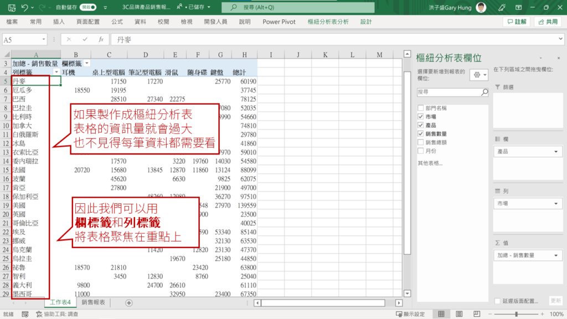Viewport: 567px width, 319px height.
Task: Open the 設計 tab
Action: coord(366,22)
